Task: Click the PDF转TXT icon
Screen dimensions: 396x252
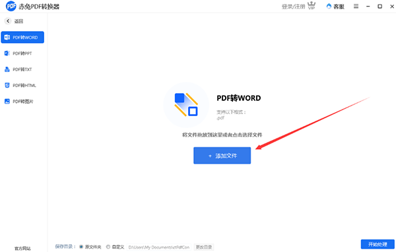Action: point(7,69)
